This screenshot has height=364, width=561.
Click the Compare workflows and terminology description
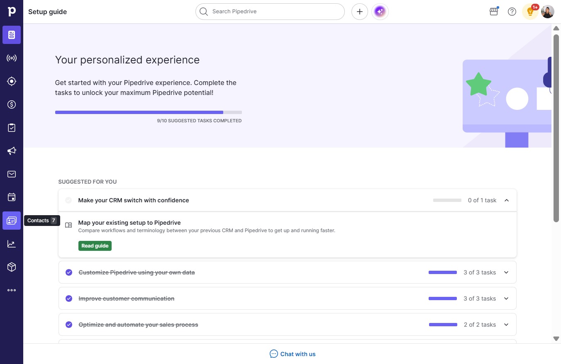point(207,231)
